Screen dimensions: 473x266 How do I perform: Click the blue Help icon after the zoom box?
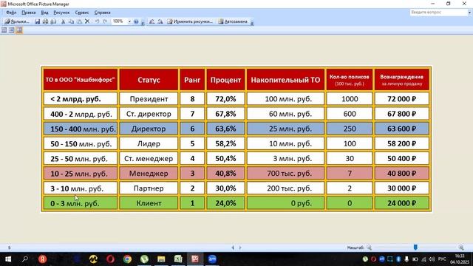136,21
